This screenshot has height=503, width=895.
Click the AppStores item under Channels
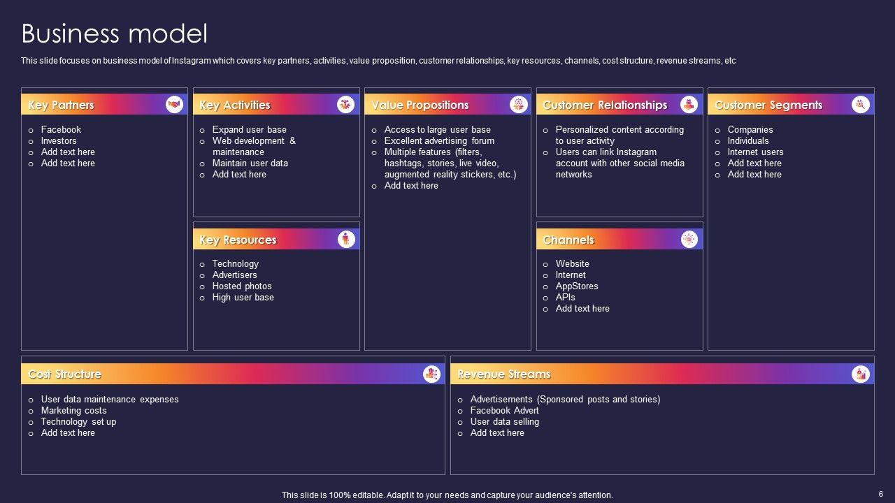point(577,286)
